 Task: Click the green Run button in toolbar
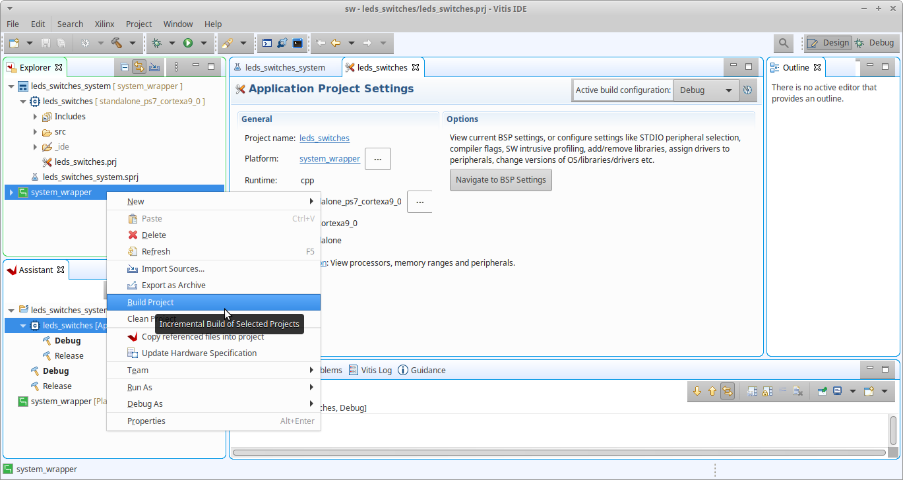coord(188,43)
